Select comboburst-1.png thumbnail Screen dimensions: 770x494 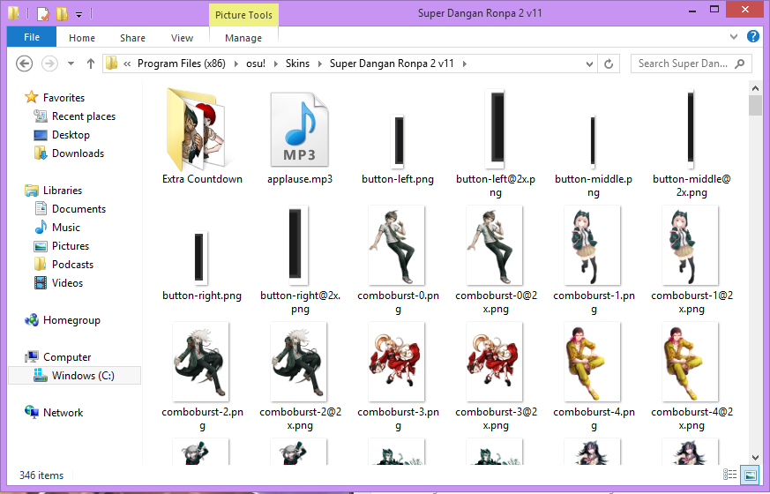coord(593,245)
